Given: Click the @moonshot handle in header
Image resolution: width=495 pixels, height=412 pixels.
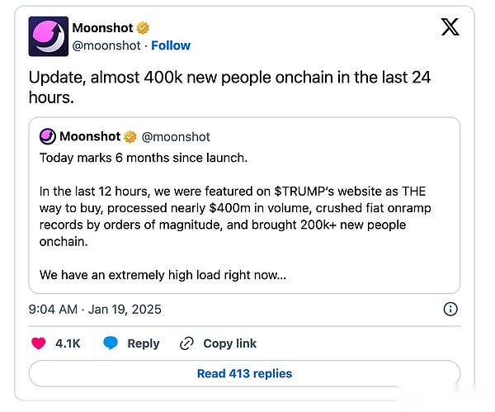Looking at the screenshot, I should pos(106,45).
